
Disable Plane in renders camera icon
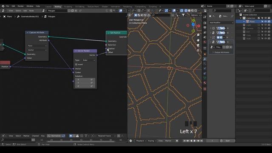click(x=269, y=22)
